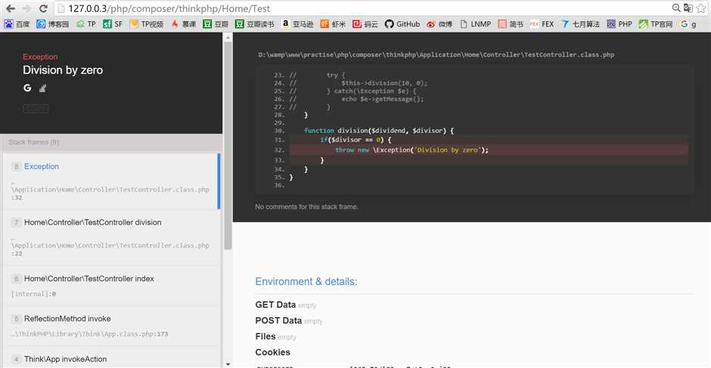Open the translate page icon in address bar
This screenshot has width=711, height=368.
pyautogui.click(x=688, y=8)
